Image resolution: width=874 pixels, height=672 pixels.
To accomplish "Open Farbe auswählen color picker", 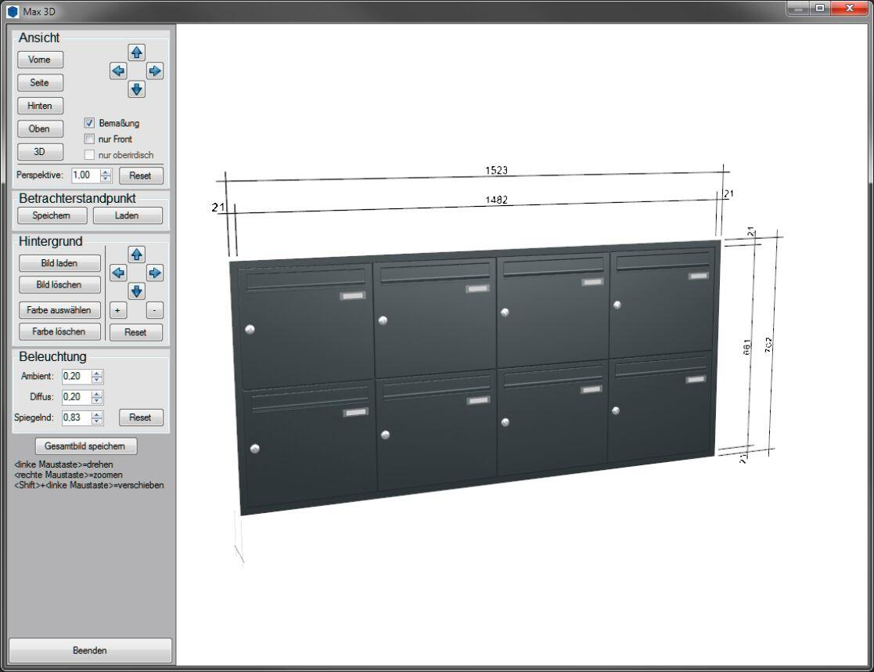I will tap(59, 310).
